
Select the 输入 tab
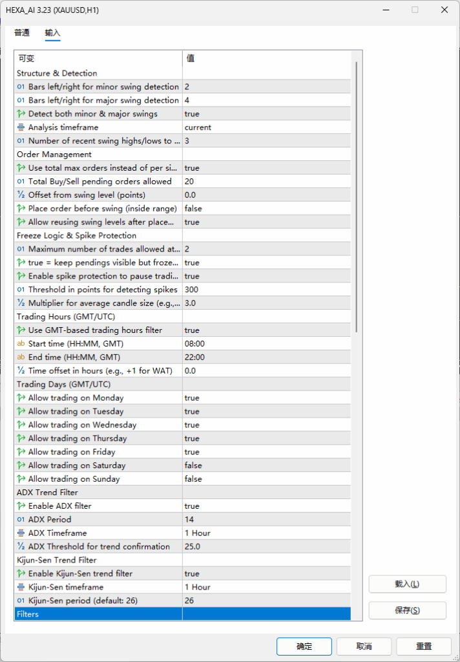[52, 33]
